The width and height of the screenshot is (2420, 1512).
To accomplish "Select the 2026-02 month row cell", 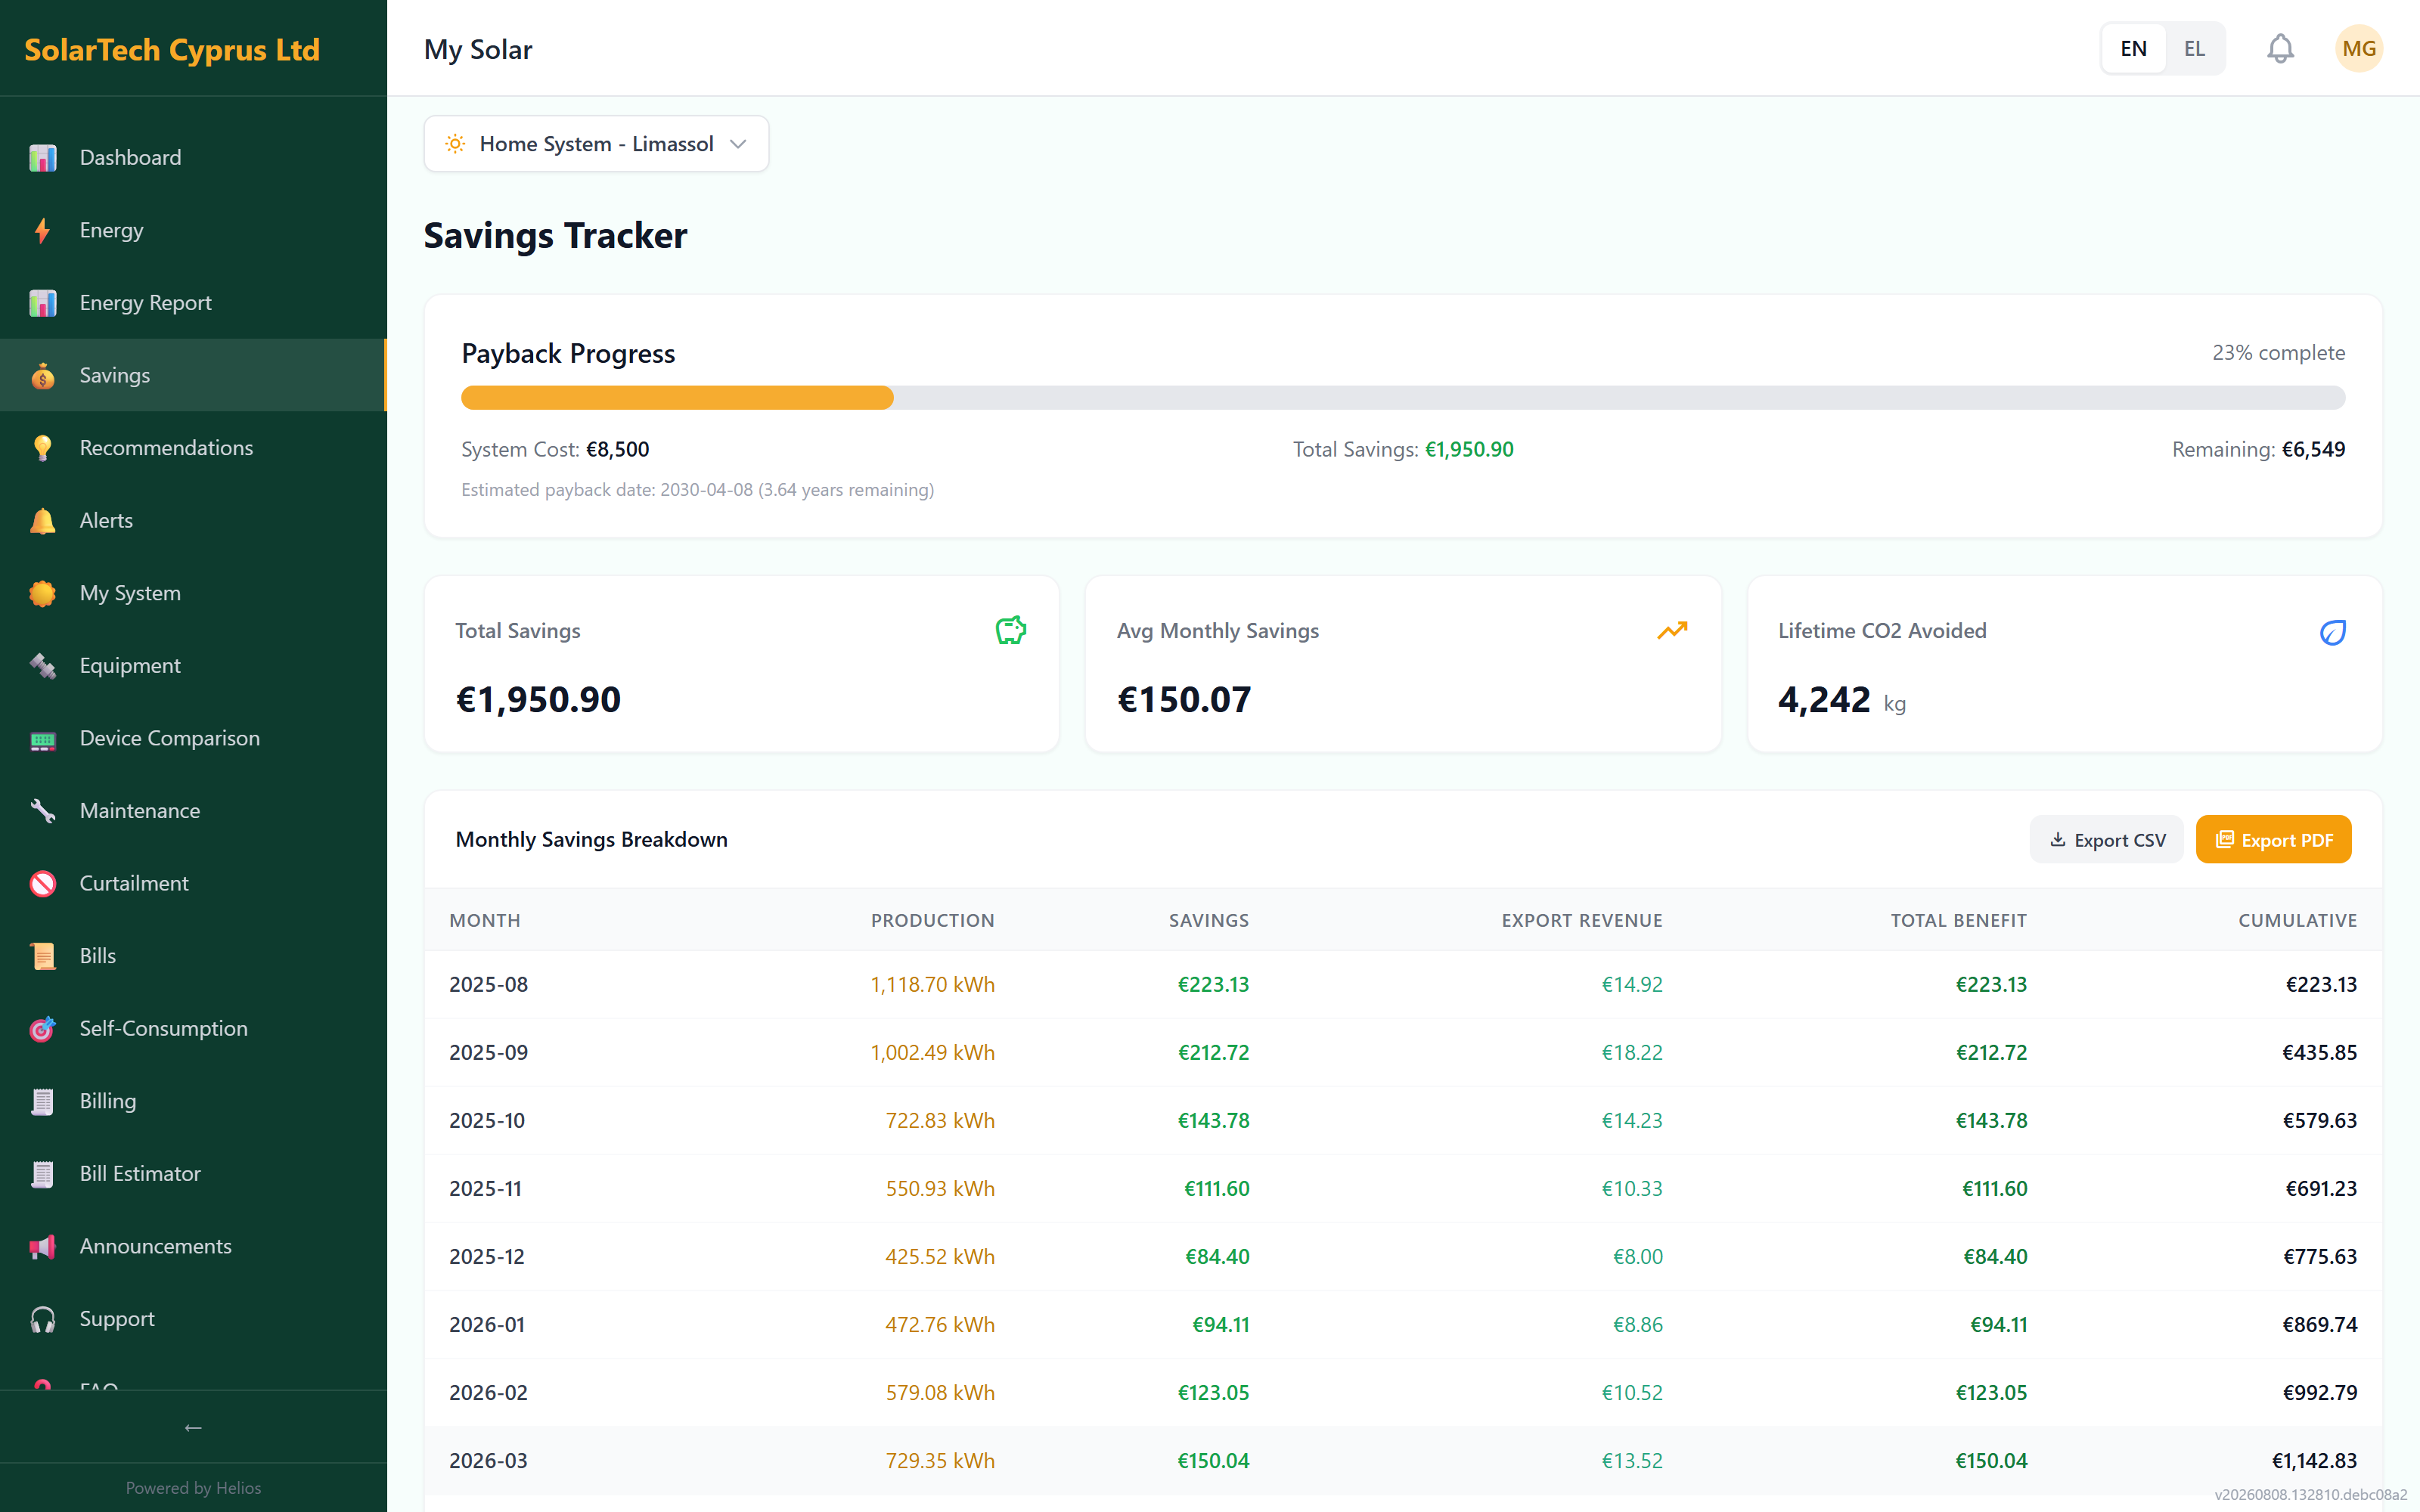I will (x=488, y=1393).
